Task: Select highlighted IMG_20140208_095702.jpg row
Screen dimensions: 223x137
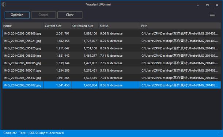Action: [111, 85]
